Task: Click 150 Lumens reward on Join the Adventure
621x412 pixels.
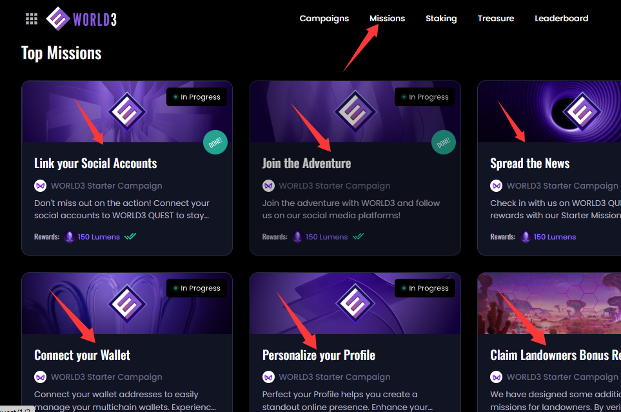Action: [326, 237]
